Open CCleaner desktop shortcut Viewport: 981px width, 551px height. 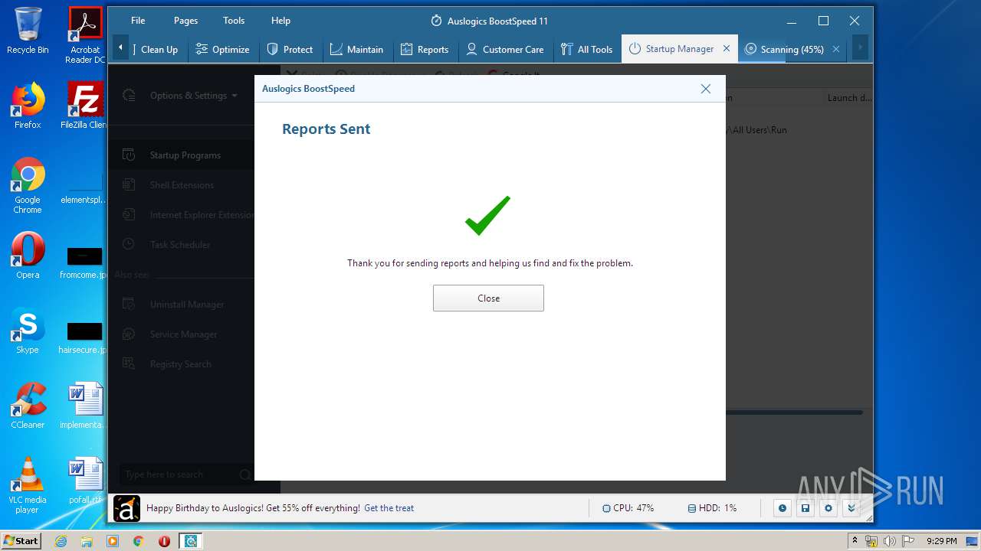(28, 406)
